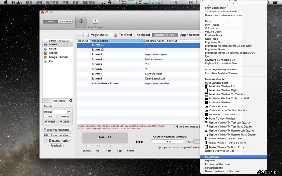Image resolution: width=282 pixels, height=176 pixels.
Task: Switch to the Keyboard tab
Action: coord(143,35)
